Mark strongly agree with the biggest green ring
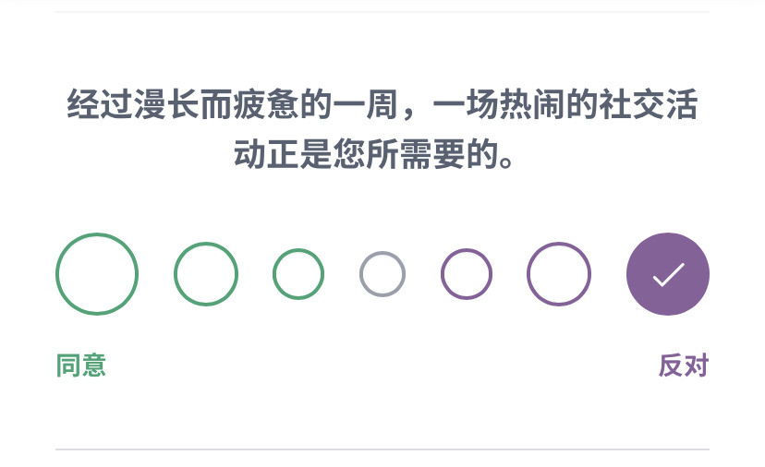This screenshot has height=467, width=765. (x=97, y=274)
